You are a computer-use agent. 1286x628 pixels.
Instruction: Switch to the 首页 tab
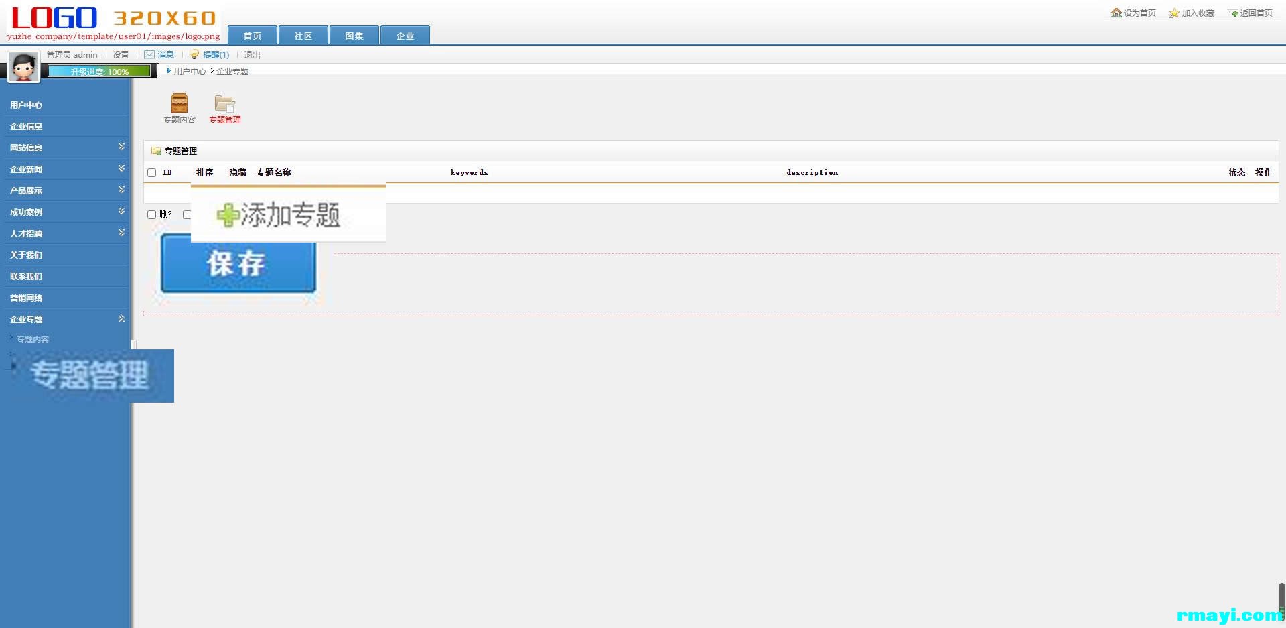(253, 36)
